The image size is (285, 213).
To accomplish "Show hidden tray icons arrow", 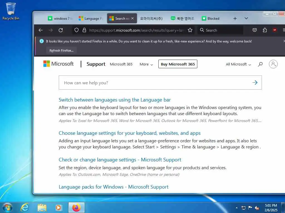I will tap(237, 208).
